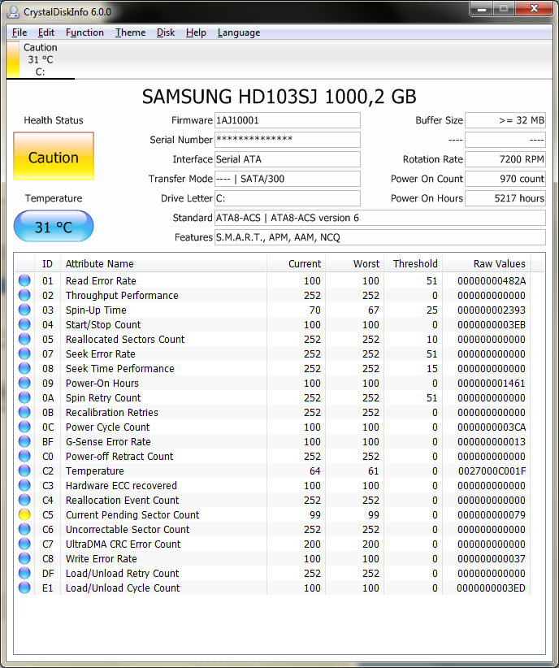Click the Serial Number field
559x668 pixels.
[x=287, y=140]
